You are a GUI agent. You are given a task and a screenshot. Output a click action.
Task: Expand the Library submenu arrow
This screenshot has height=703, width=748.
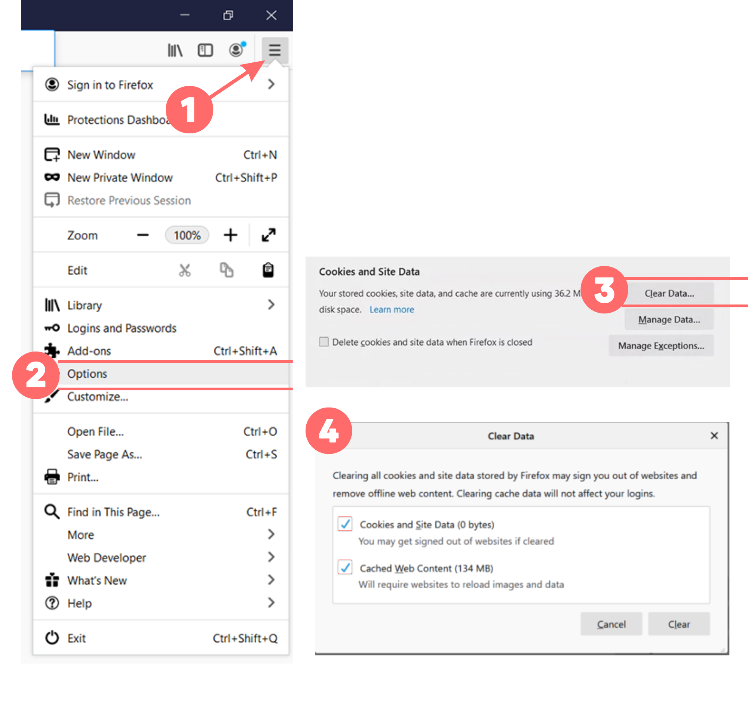[271, 305]
